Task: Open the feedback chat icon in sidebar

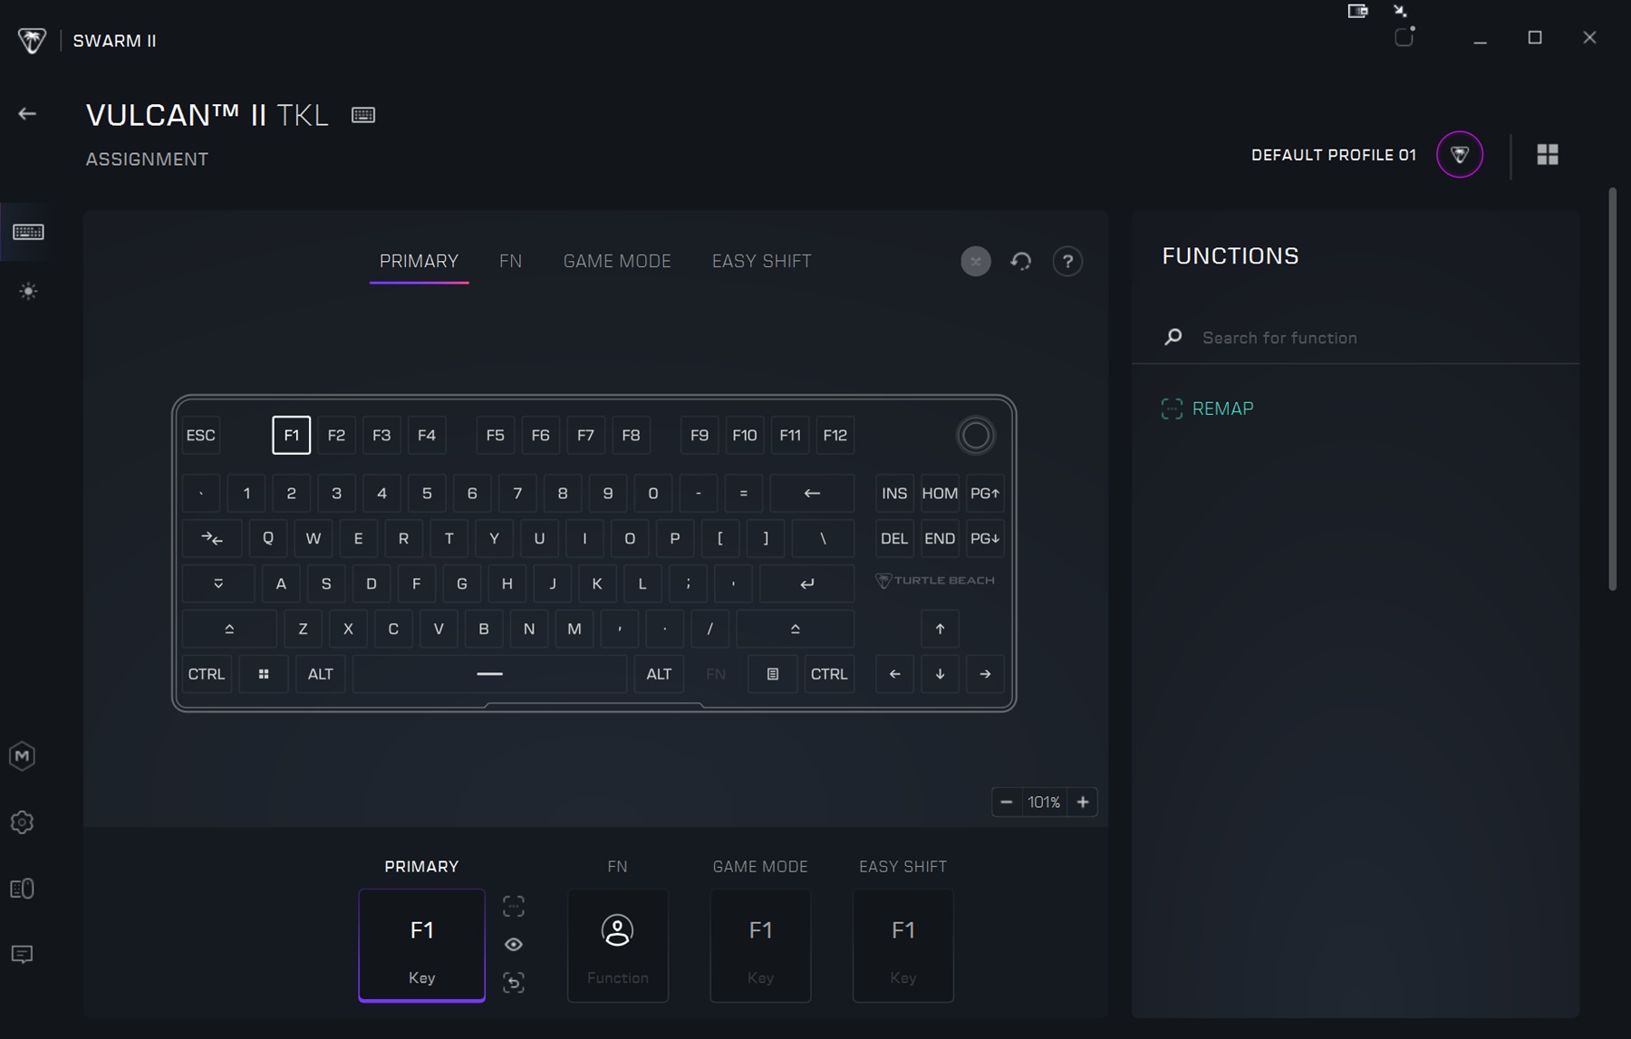Action: coord(23,955)
